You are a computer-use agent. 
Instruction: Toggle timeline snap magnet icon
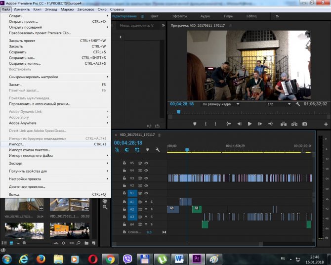coord(127,150)
